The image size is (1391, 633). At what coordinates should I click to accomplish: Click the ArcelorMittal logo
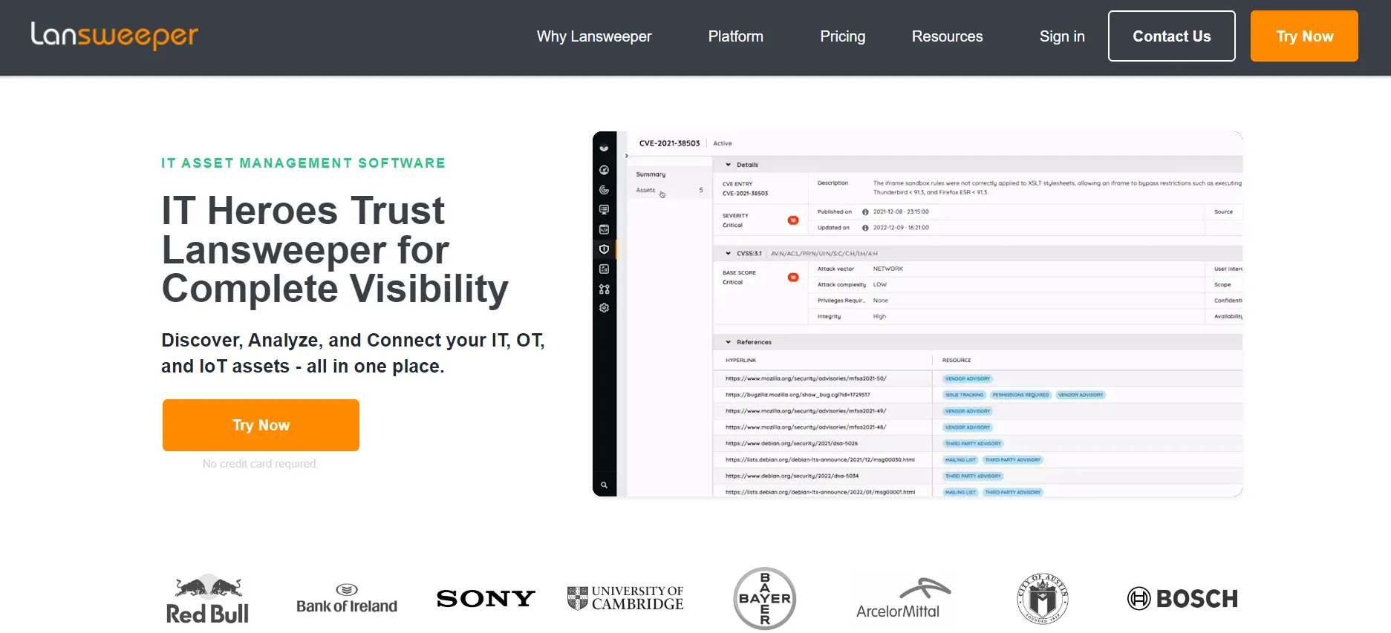point(902,599)
